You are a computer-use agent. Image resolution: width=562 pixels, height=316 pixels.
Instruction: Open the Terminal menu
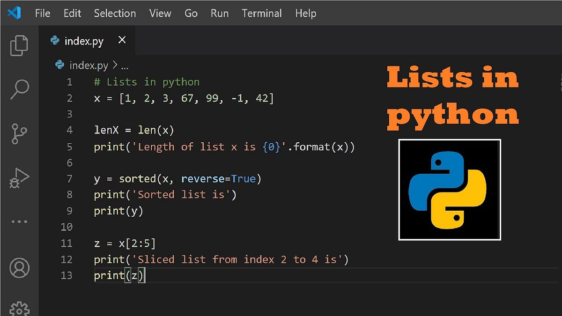click(x=262, y=13)
